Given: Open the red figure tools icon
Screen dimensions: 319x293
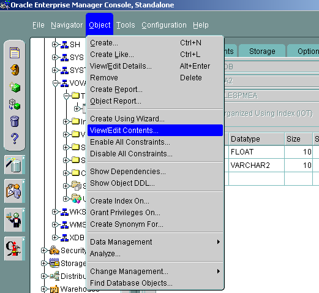Looking at the screenshot, I should (15, 248).
